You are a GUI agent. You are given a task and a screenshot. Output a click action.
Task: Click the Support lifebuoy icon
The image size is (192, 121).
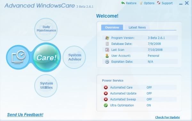coord(159,3)
